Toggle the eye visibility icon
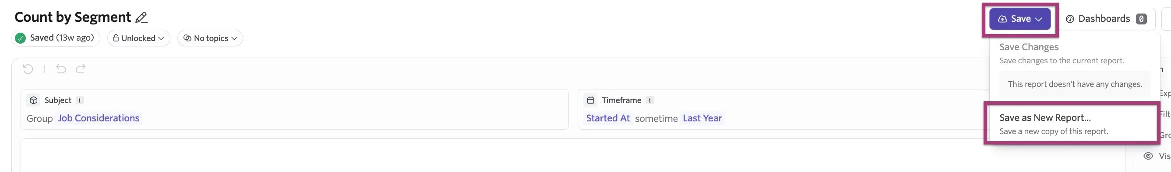This screenshot has width=1171, height=172. pyautogui.click(x=1148, y=156)
